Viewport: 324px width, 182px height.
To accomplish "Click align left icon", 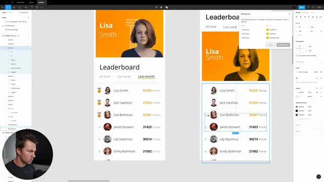I will point(297,17).
